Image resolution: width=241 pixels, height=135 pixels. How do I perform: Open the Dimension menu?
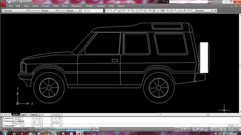[x=77, y=6]
